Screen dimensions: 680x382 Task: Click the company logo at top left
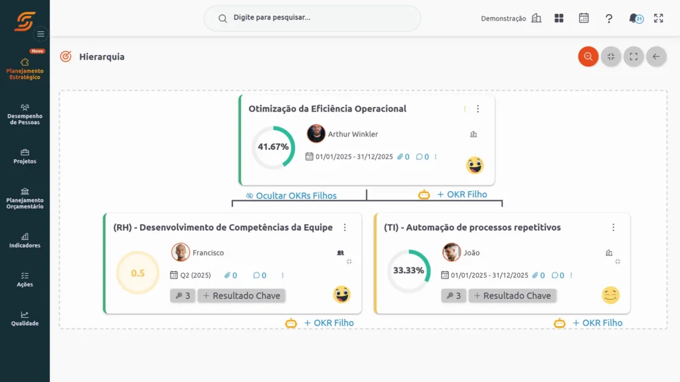coord(25,21)
